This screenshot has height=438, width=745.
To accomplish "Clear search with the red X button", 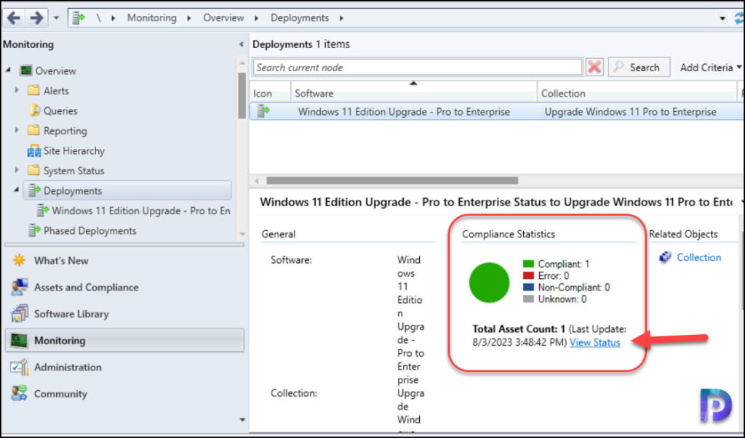I will click(x=594, y=67).
